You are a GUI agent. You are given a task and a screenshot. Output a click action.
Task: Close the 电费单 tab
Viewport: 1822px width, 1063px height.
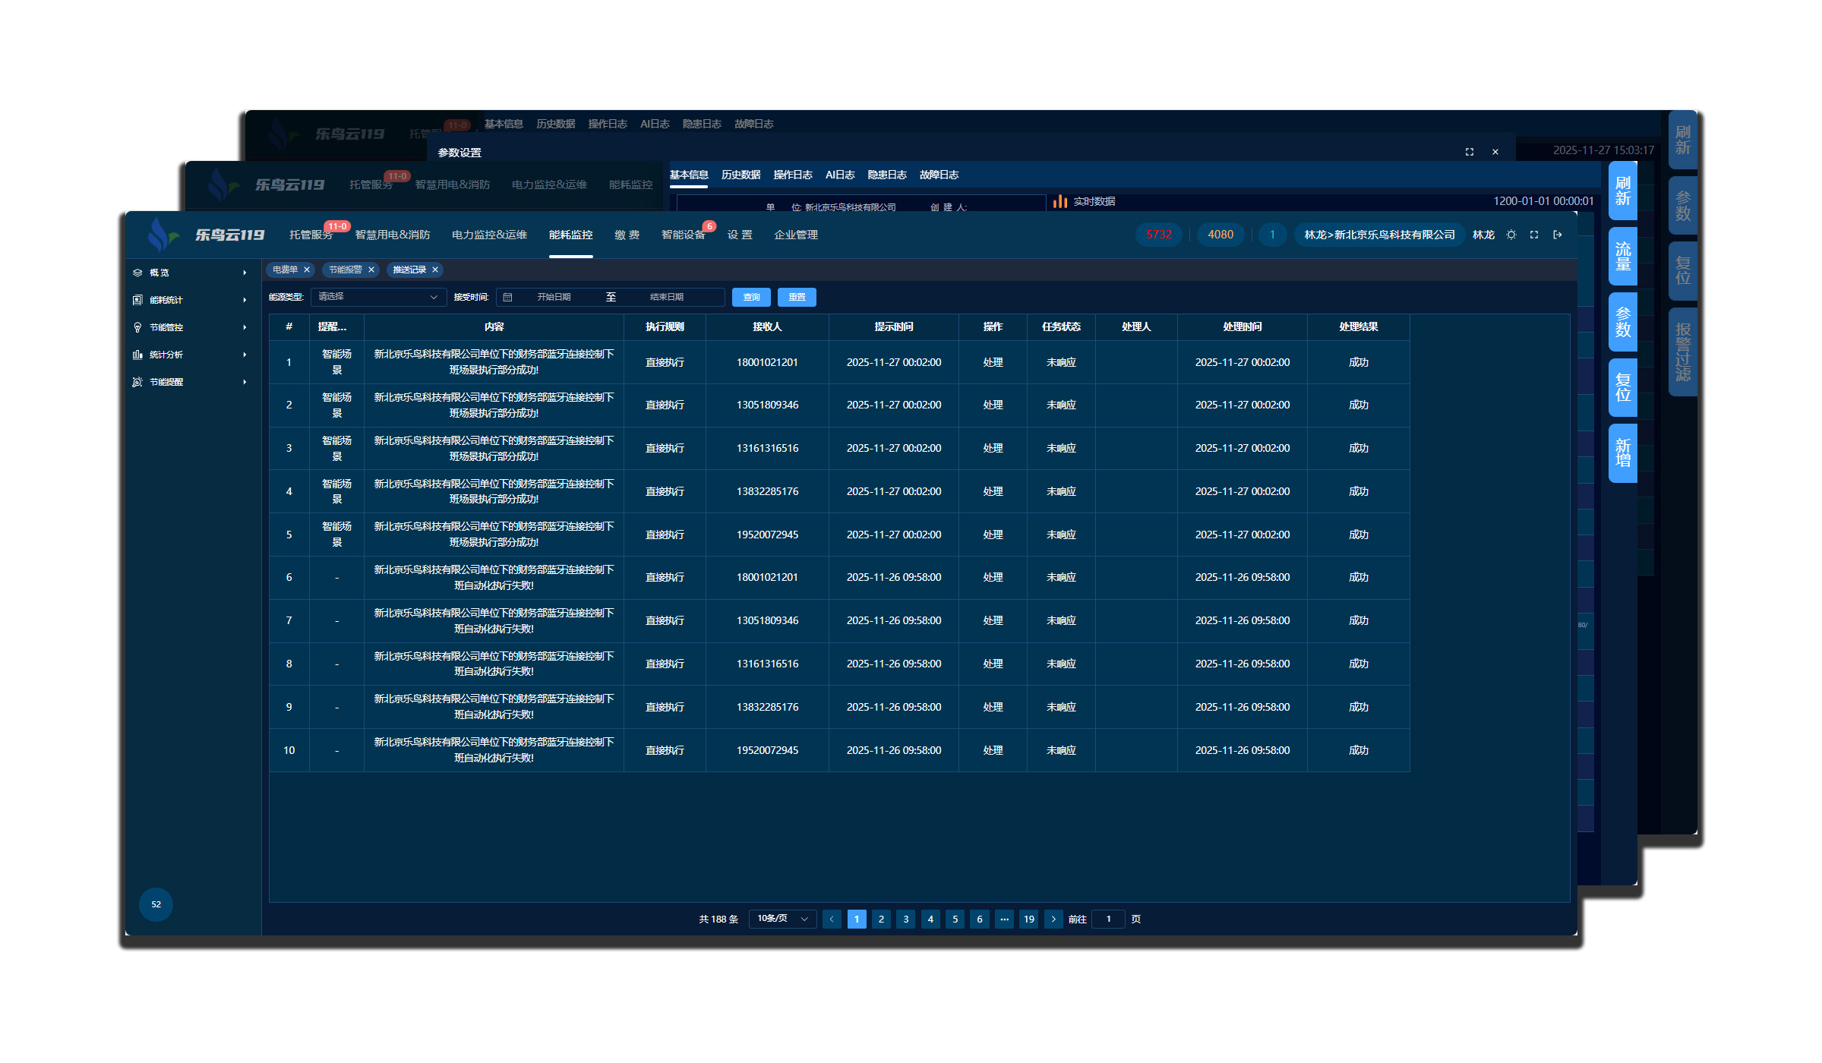click(307, 270)
